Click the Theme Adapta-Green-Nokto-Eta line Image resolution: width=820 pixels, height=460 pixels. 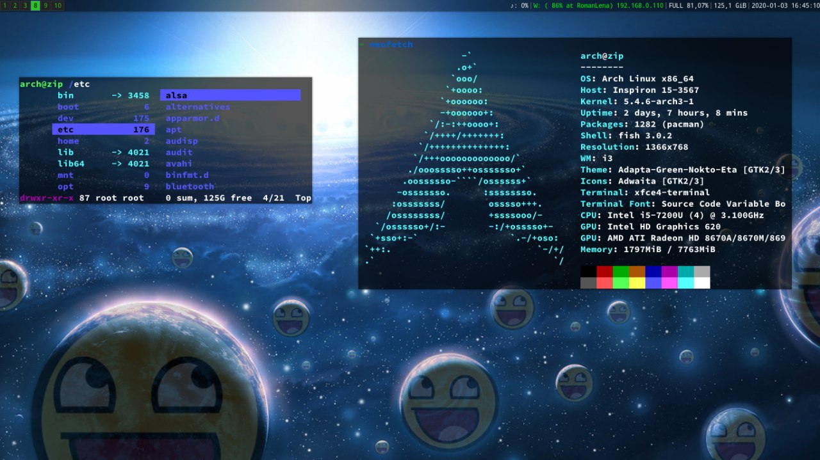click(683, 170)
